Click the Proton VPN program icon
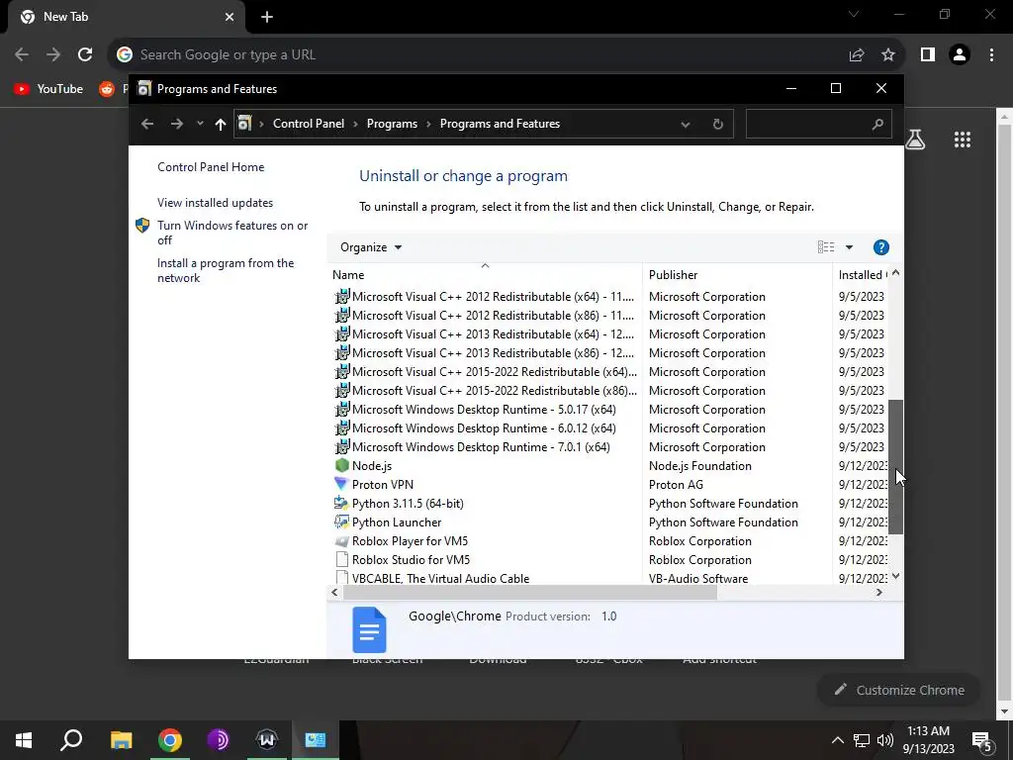 [x=341, y=484]
